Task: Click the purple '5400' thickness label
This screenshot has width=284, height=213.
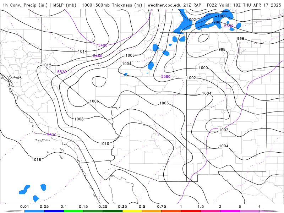Action: click(x=103, y=45)
